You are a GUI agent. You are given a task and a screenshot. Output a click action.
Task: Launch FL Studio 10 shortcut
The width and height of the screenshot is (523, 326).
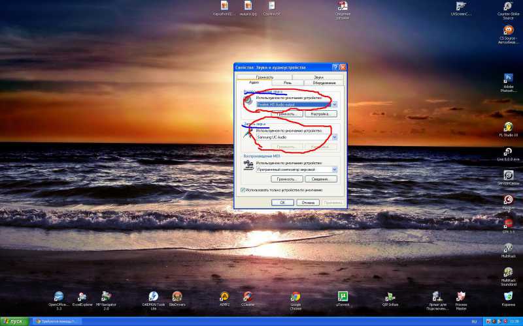pyautogui.click(x=508, y=126)
